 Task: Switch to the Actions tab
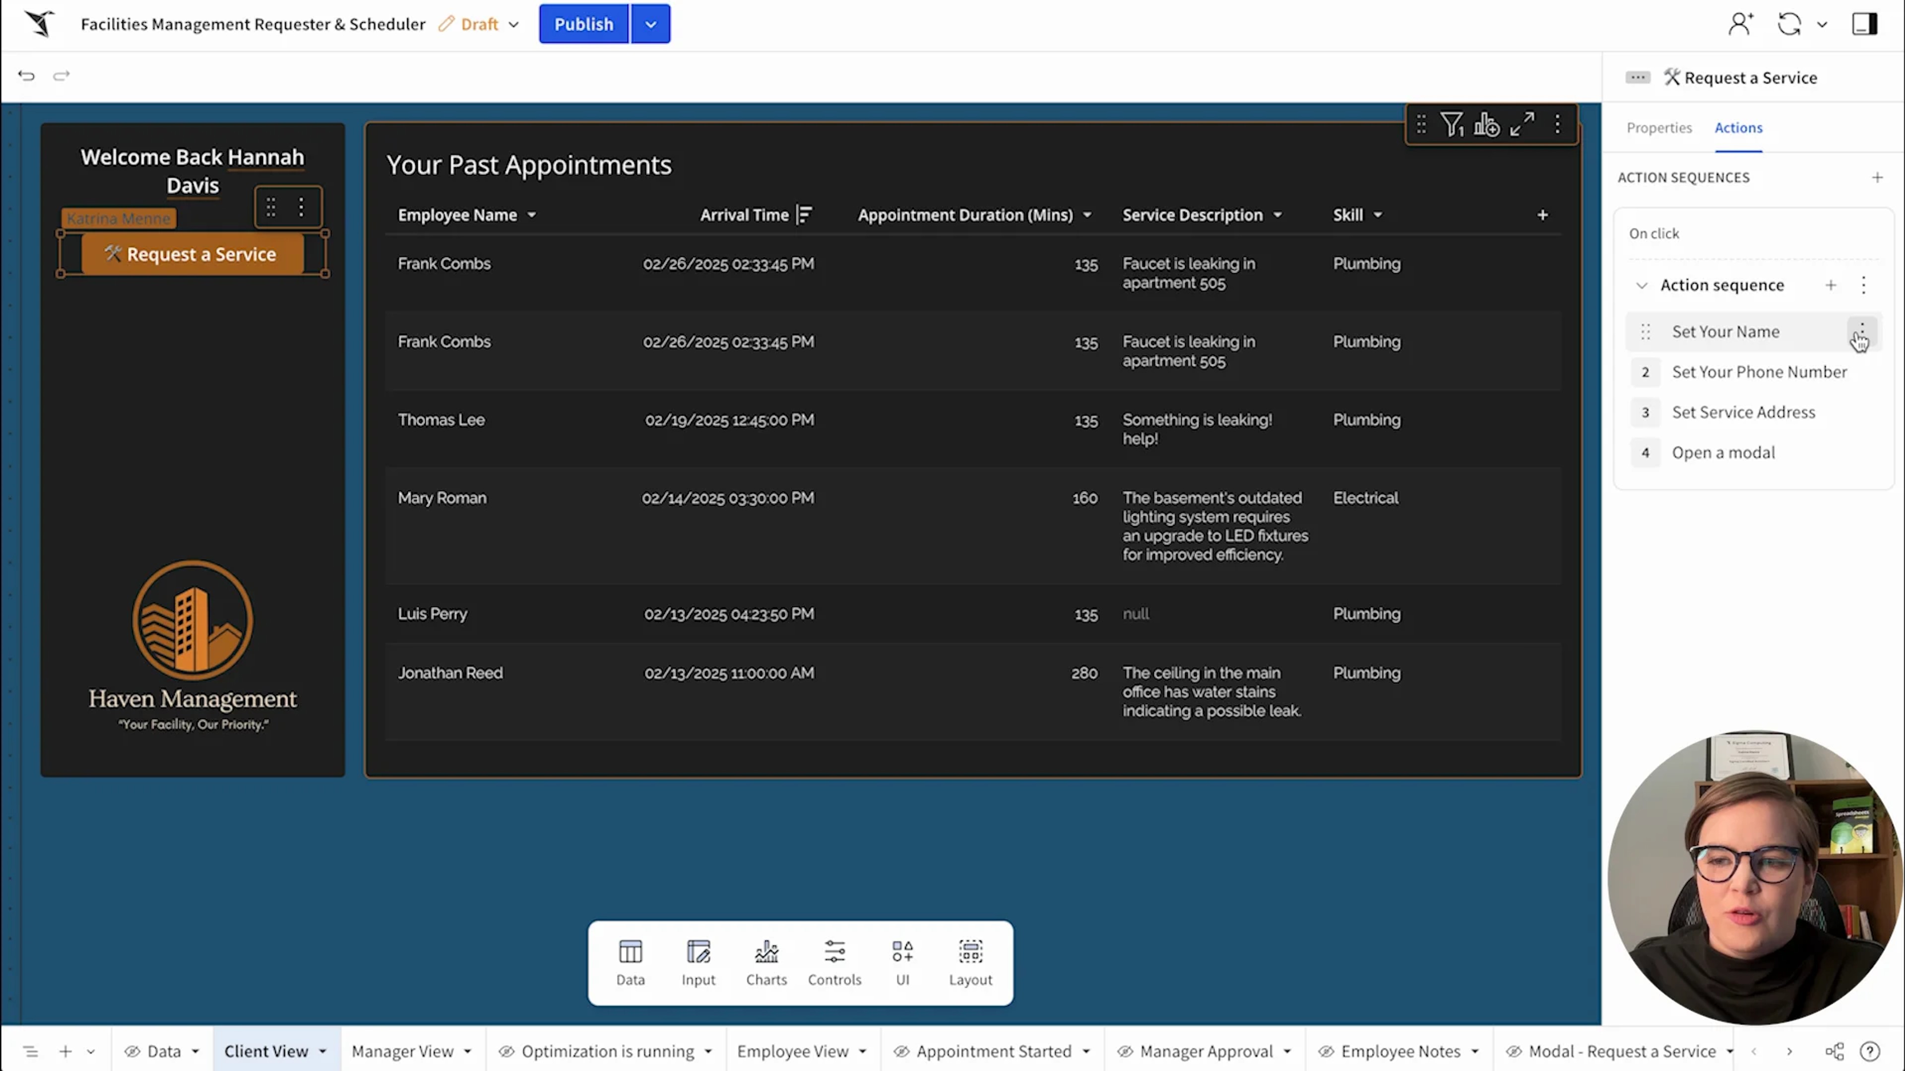point(1739,128)
